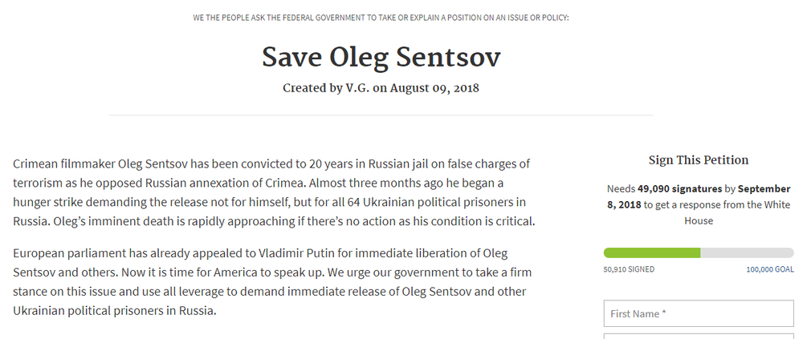Click the "We the People ask" header text
This screenshot has height=339, width=803.
click(x=381, y=18)
